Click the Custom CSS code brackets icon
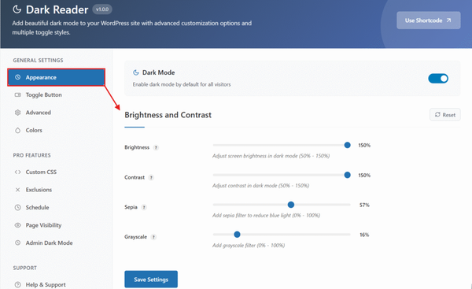Viewport: 472px width, 289px height. [18, 172]
